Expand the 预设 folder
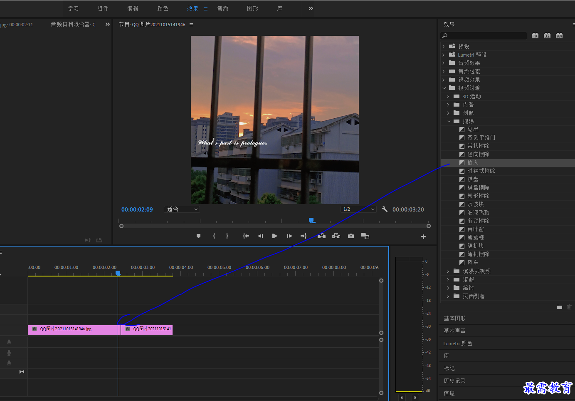The width and height of the screenshot is (575, 401). tap(443, 46)
